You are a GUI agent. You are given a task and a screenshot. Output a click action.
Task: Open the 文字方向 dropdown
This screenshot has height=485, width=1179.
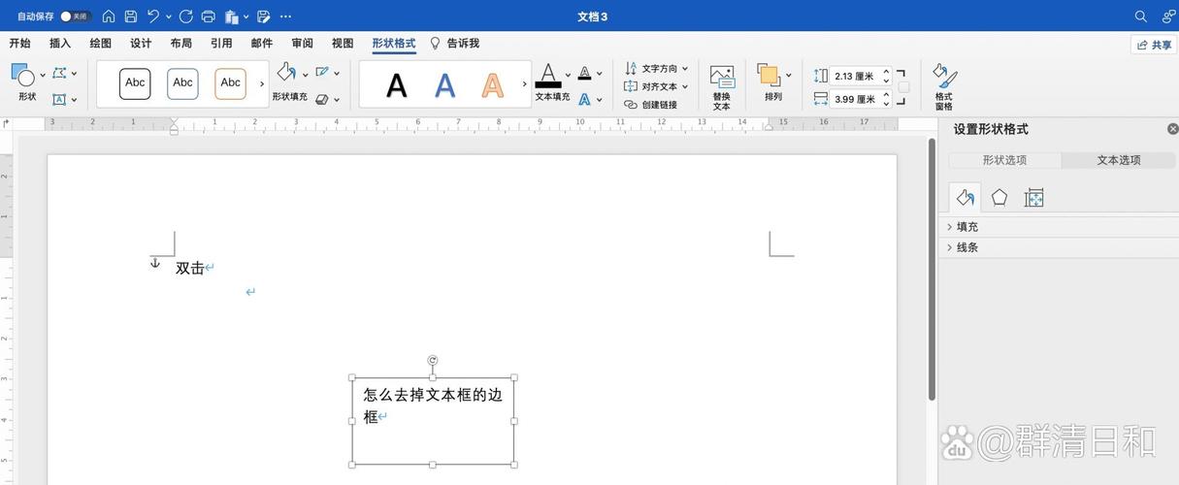point(656,69)
